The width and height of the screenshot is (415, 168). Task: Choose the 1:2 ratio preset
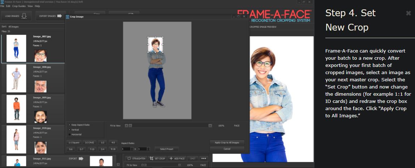point(103,142)
